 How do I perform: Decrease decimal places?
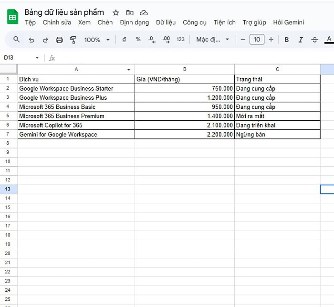point(152,40)
